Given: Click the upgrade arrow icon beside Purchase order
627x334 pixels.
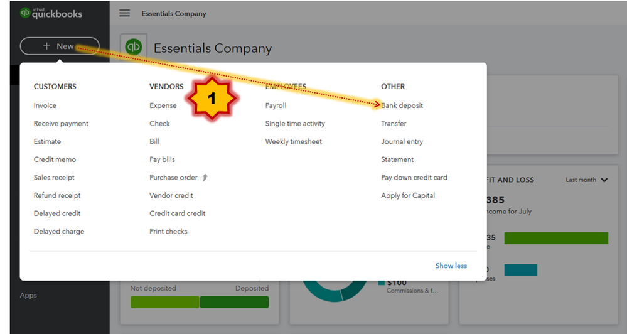Looking at the screenshot, I should pos(205,177).
